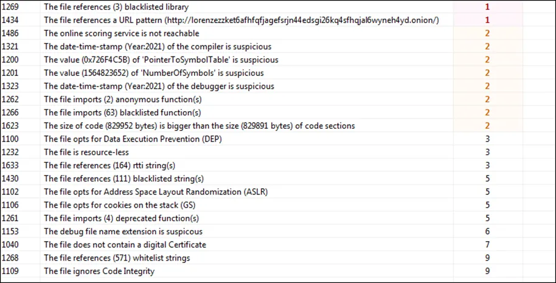
Task: Click the NumberOfSymbols suspicious value row
Action: point(278,73)
